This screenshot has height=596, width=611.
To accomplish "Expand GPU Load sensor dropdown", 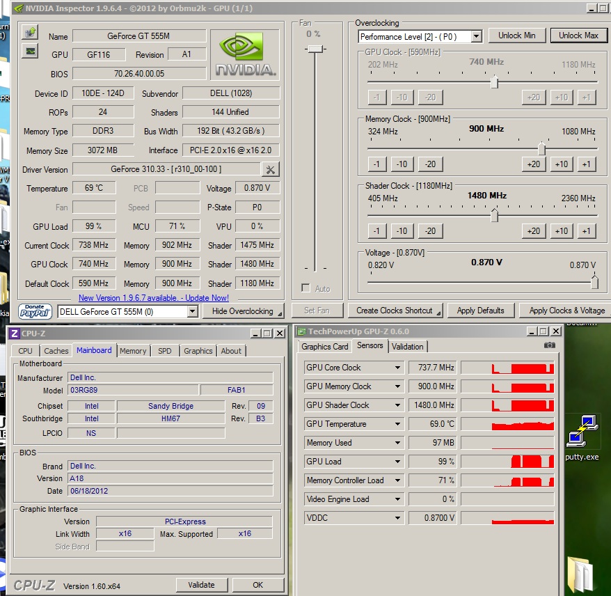I will [x=397, y=462].
